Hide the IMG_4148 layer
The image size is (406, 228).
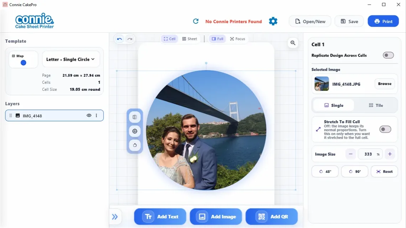coord(89,116)
